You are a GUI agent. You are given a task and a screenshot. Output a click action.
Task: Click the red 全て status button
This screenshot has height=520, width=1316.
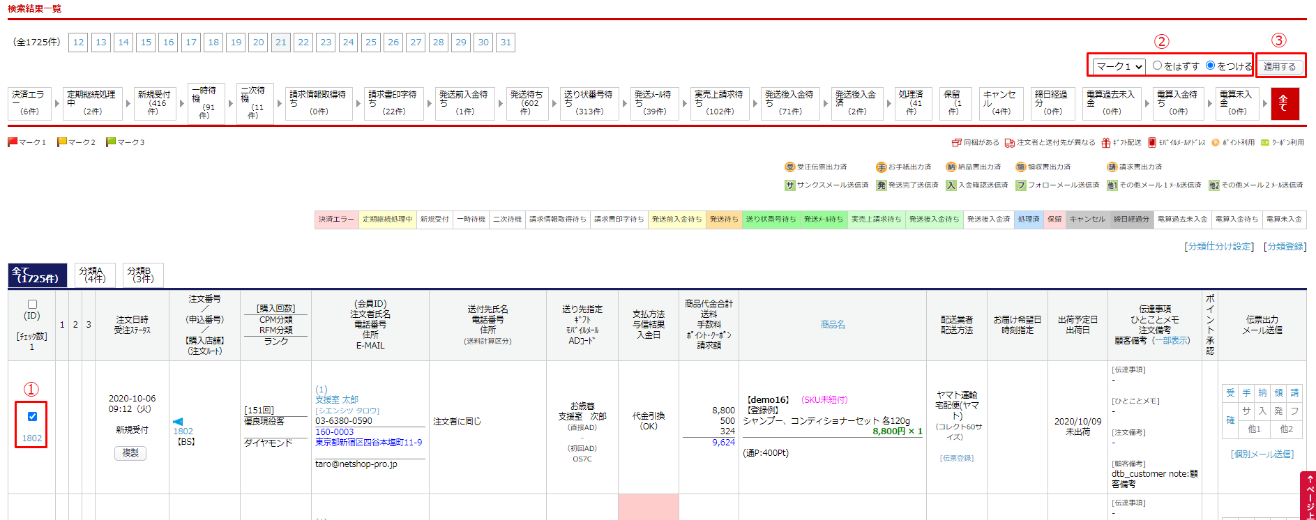[1285, 104]
